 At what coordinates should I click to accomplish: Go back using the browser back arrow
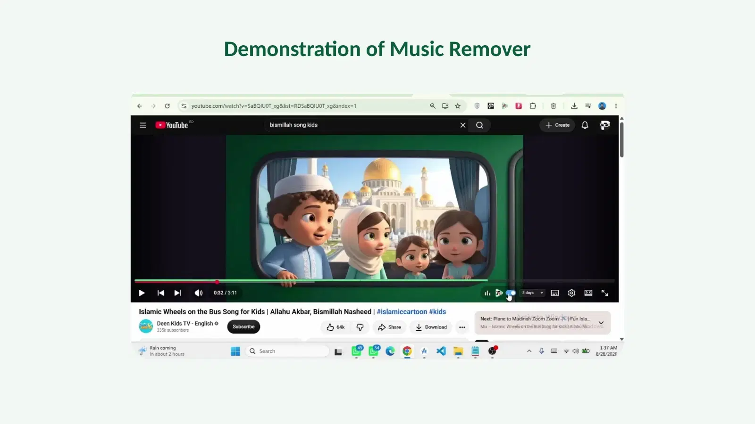[x=140, y=106]
